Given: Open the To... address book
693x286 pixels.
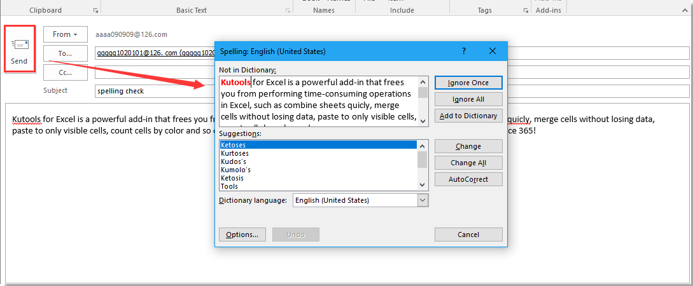Looking at the screenshot, I should pyautogui.click(x=66, y=53).
